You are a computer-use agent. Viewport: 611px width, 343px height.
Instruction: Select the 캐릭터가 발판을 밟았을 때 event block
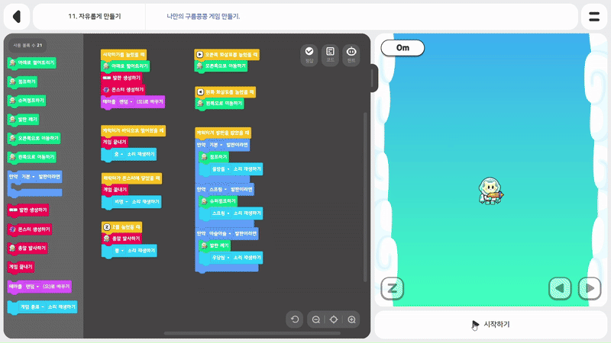223,133
